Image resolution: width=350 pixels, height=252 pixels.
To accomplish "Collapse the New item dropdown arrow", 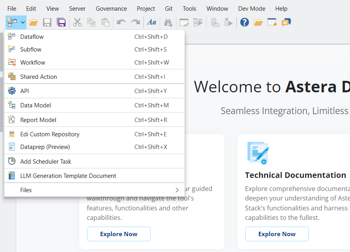I will pyautogui.click(x=23, y=23).
